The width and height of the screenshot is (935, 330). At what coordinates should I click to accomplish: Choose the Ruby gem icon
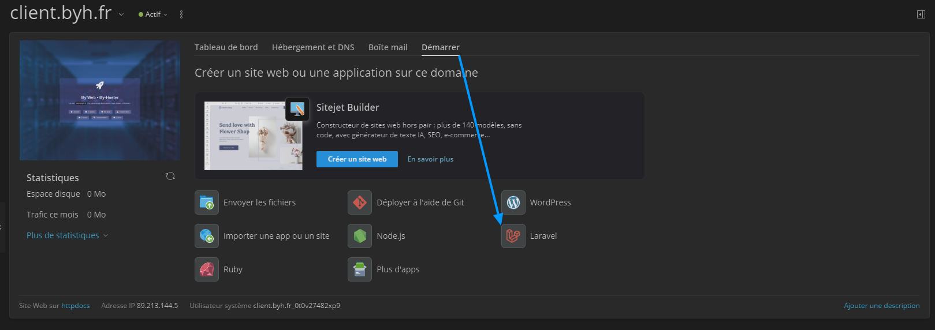coord(207,269)
